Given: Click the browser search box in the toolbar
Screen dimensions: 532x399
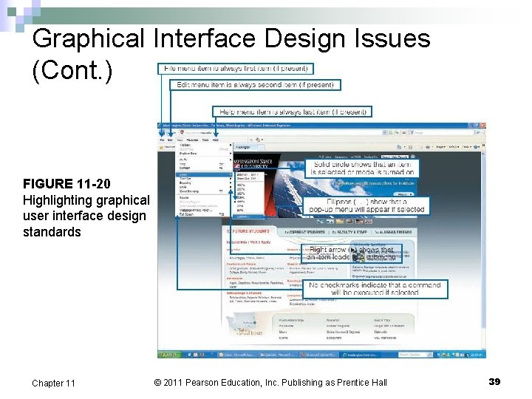Looking at the screenshot, I should coord(441,133).
